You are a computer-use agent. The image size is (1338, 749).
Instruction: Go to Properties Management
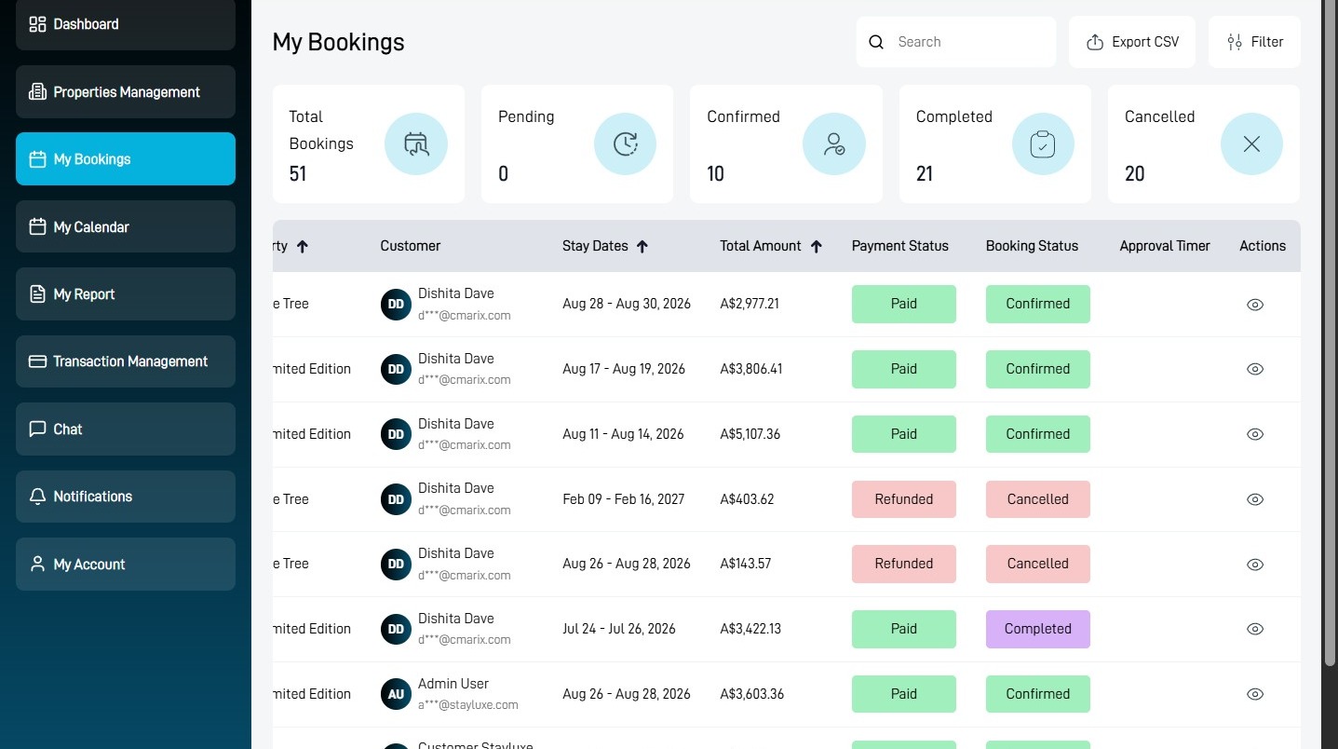(x=126, y=92)
